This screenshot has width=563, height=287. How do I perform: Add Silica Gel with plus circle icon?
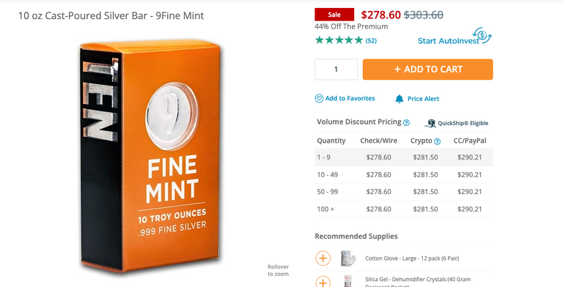click(x=323, y=282)
